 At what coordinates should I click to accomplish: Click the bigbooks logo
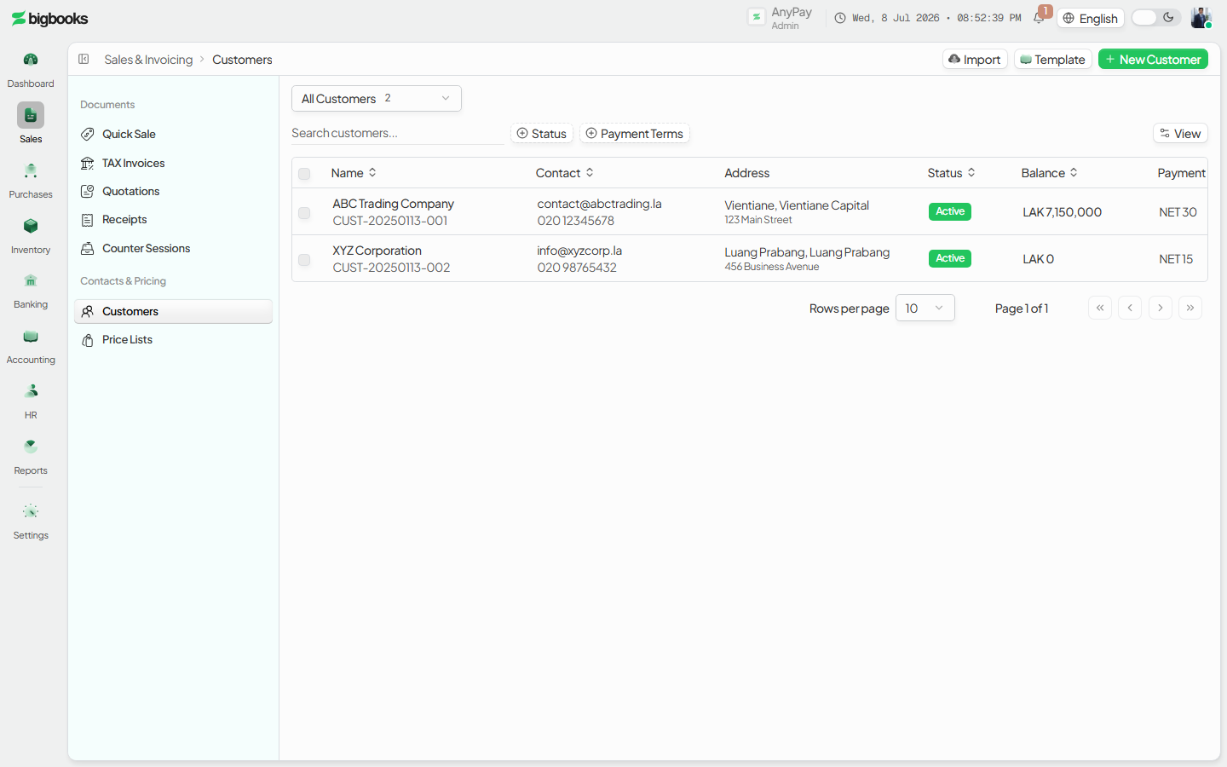(x=49, y=19)
